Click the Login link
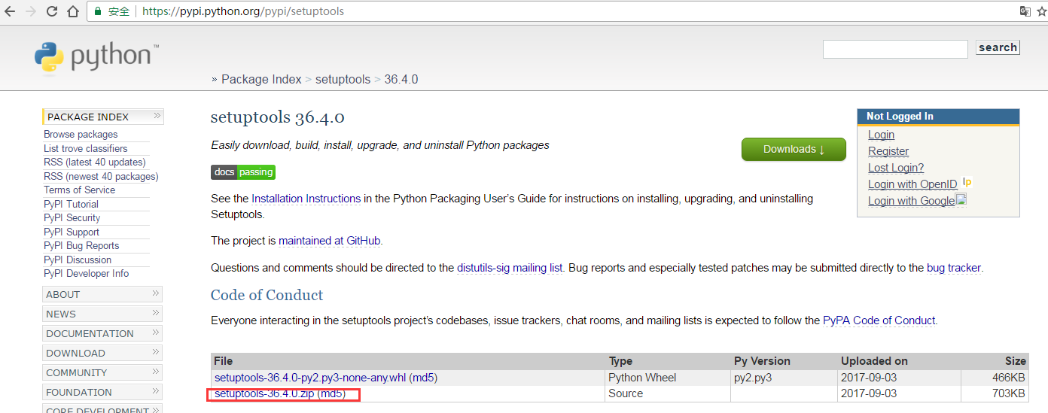The height and width of the screenshot is (413, 1048). tap(881, 135)
